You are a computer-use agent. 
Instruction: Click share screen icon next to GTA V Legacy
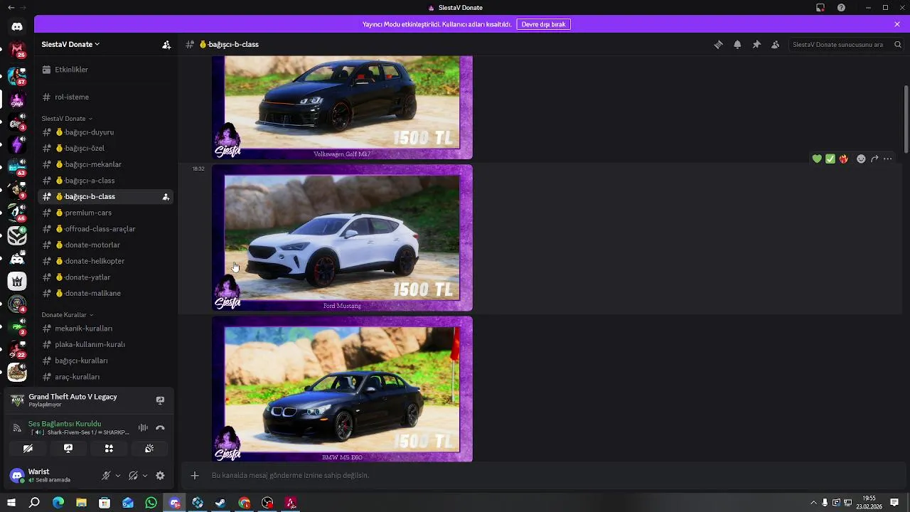click(160, 400)
